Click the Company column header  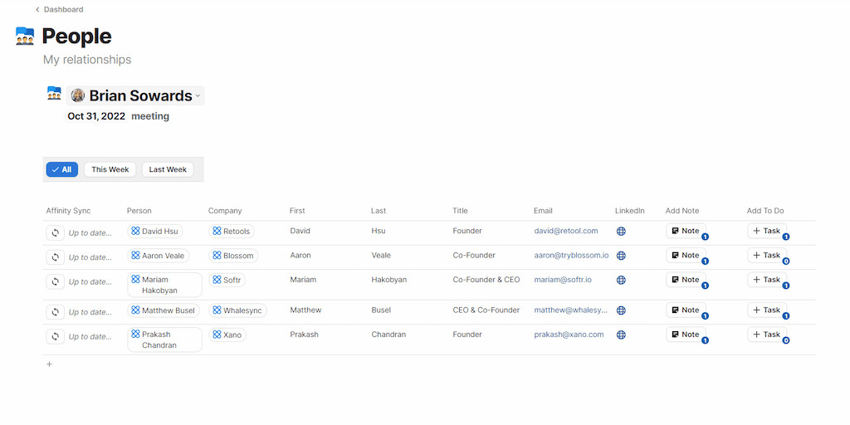pyautogui.click(x=225, y=211)
